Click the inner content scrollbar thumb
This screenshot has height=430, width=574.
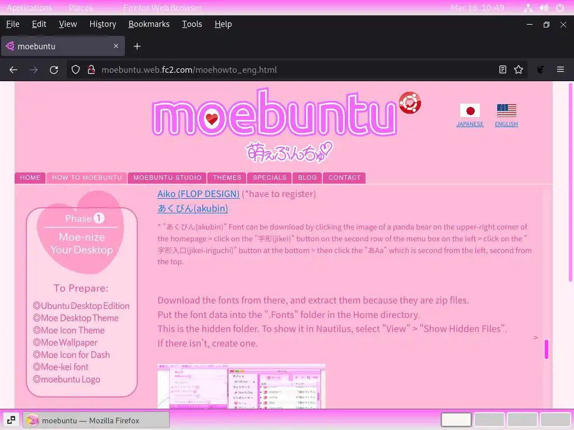tap(546, 349)
